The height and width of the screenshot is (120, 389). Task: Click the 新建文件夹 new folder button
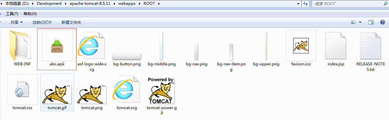71,22
